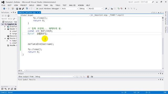The height and width of the screenshot is (94, 168).
Task: Click the Save All toolbar icon
Action: click(x=23, y=9)
